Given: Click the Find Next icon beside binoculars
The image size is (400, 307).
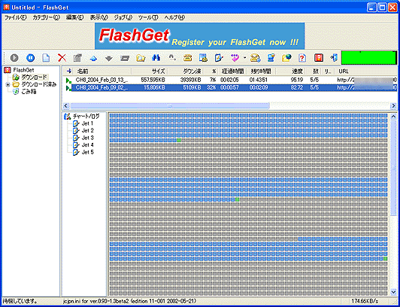Looking at the screenshot, I should 172,58.
